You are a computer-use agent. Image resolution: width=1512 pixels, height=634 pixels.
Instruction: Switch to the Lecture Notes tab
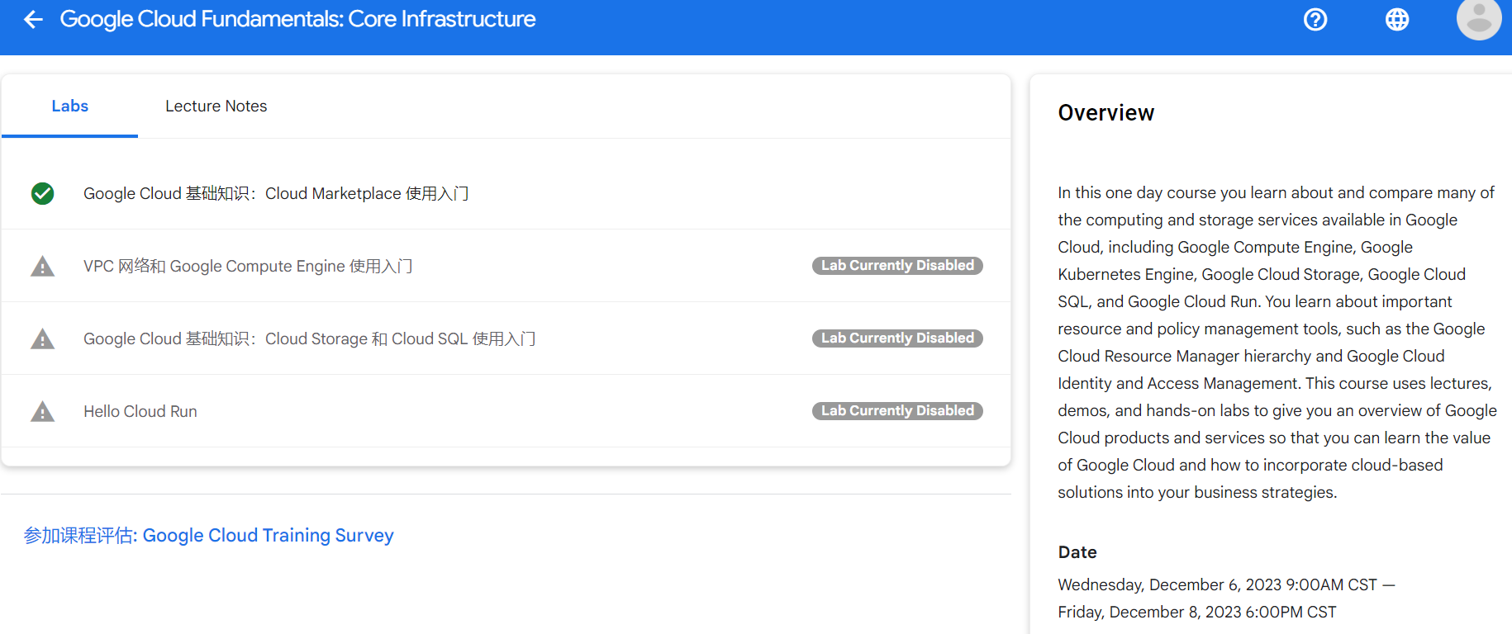216,106
